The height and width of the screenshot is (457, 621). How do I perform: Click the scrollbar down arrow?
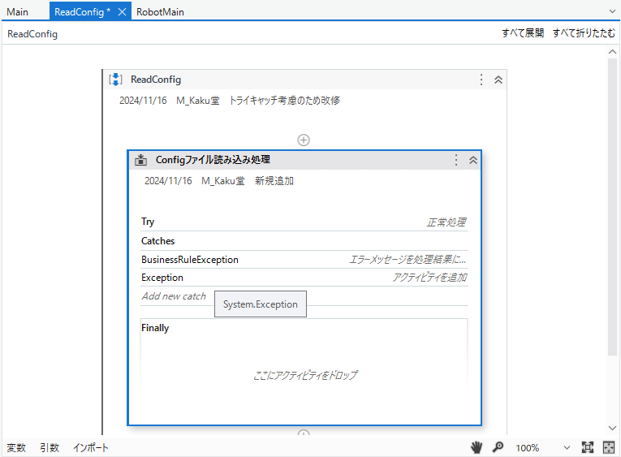(x=612, y=428)
